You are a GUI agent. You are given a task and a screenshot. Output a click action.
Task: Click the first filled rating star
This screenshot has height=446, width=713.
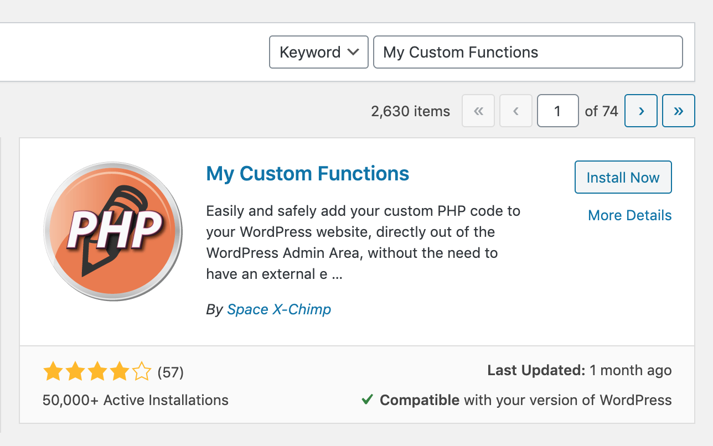point(53,372)
